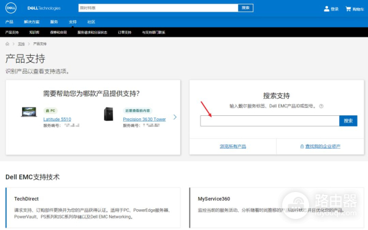Open the 社区 main menu

click(91, 22)
